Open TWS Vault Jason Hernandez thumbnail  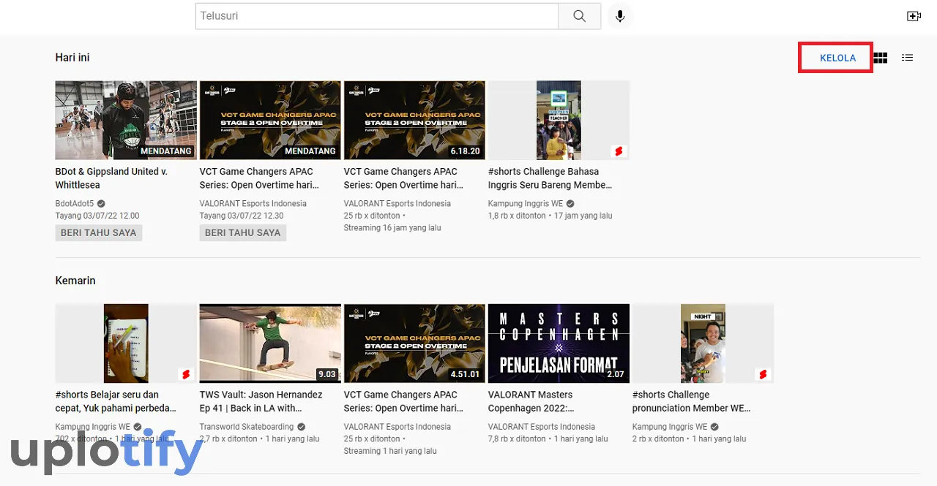coord(270,343)
